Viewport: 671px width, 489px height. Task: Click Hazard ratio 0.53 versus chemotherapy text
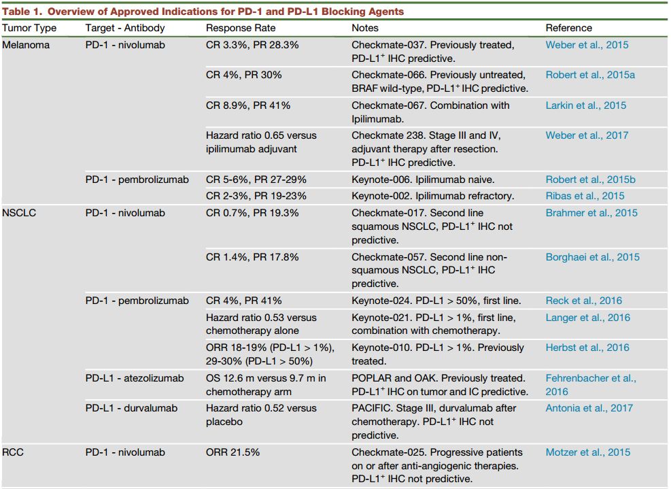point(261,324)
